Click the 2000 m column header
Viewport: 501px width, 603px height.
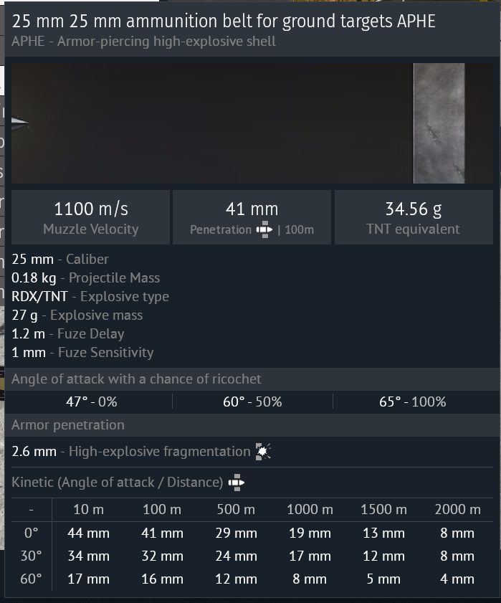coord(457,509)
